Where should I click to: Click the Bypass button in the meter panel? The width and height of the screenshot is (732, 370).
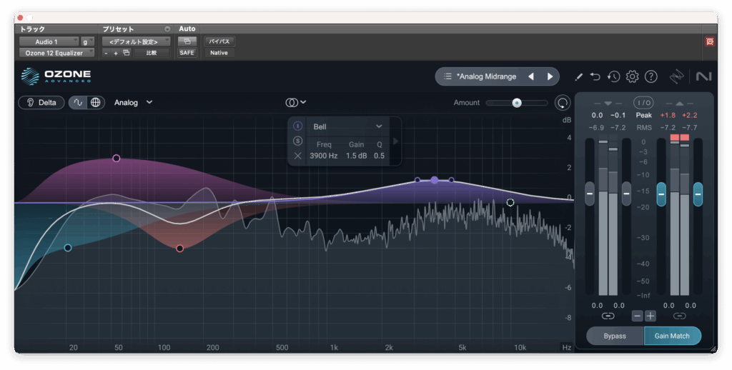click(x=615, y=336)
